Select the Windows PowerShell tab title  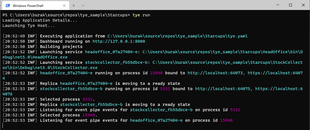[27, 5]
